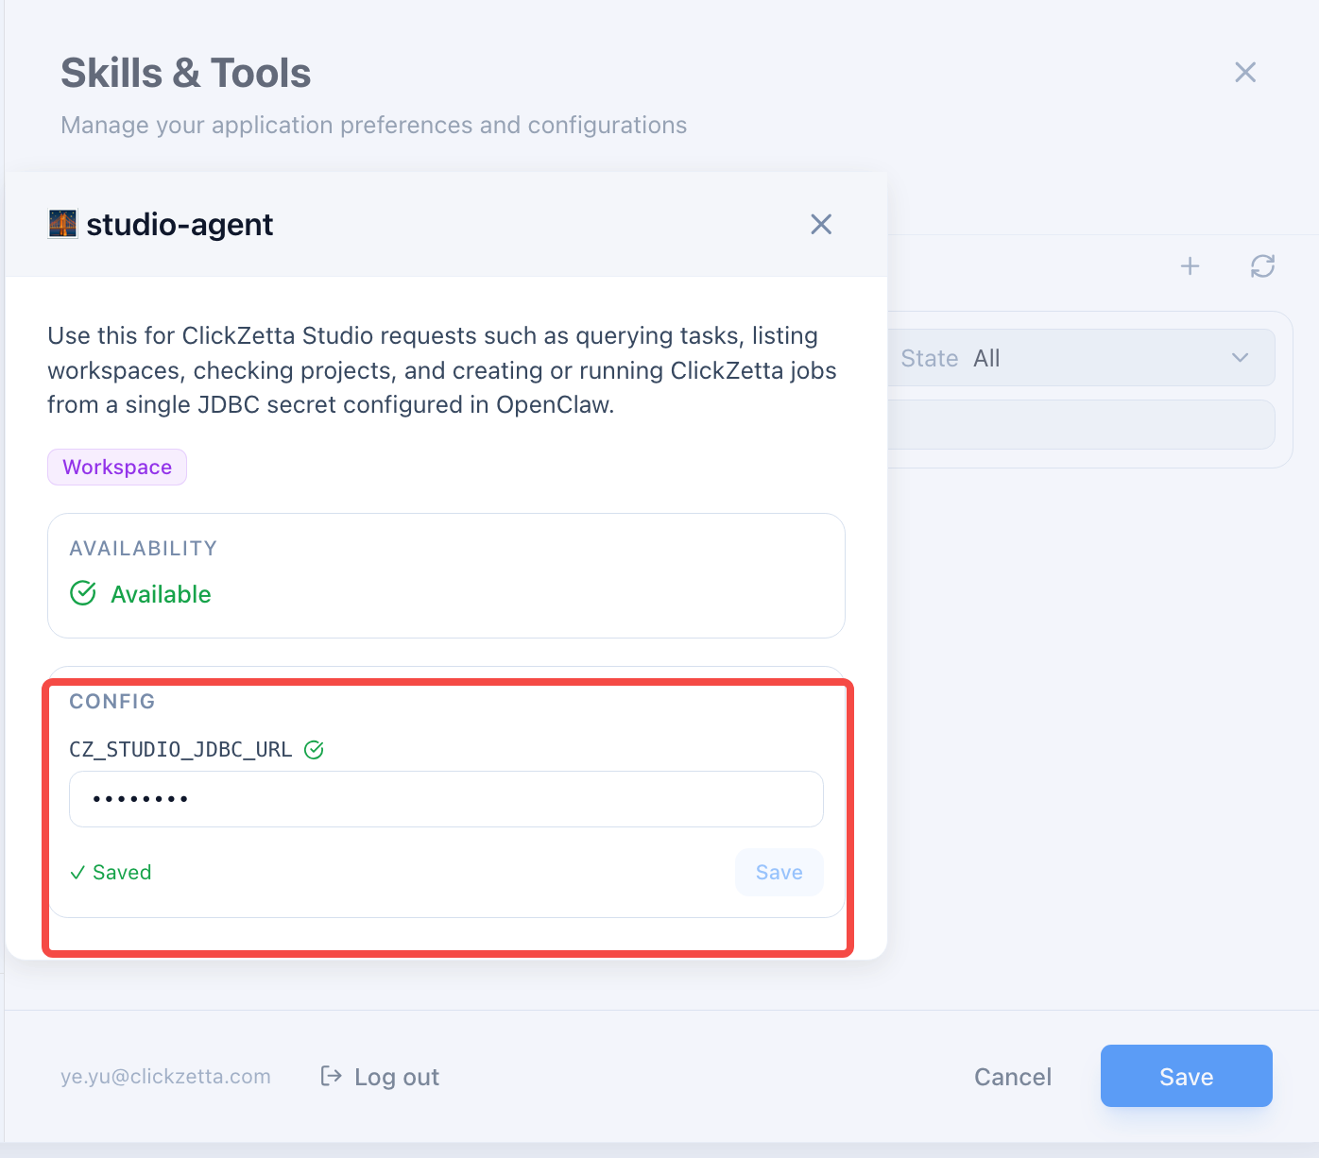Image resolution: width=1319 pixels, height=1158 pixels.
Task: Click the green Available checkmark icon
Action: 83,593
